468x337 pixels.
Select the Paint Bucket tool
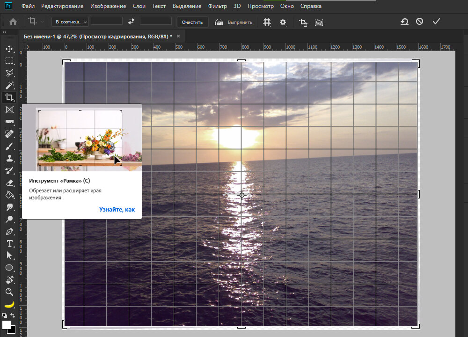pyautogui.click(x=9, y=195)
